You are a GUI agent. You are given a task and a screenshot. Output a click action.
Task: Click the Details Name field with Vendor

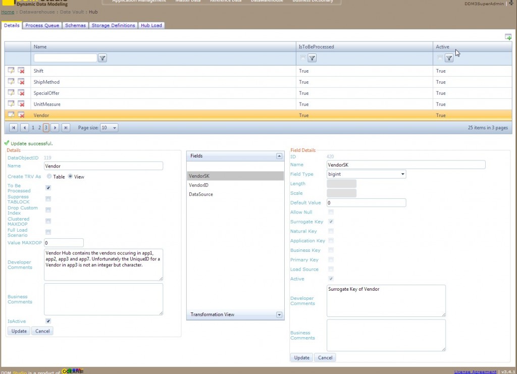pyautogui.click(x=104, y=166)
